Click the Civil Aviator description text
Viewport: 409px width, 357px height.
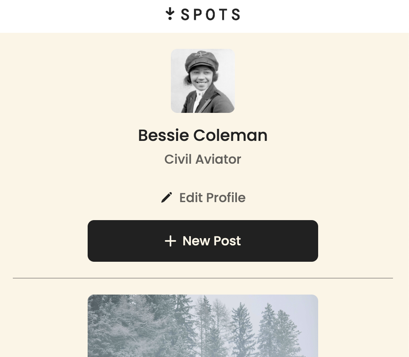(x=202, y=159)
